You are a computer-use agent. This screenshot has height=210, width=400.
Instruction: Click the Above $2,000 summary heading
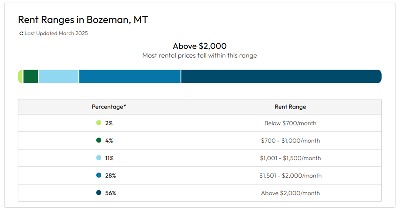pos(199,46)
